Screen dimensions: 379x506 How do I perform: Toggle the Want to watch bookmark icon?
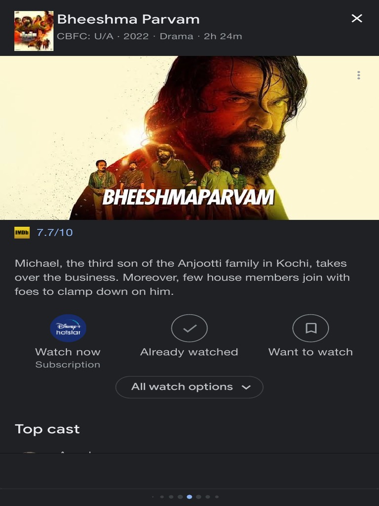[311, 328]
